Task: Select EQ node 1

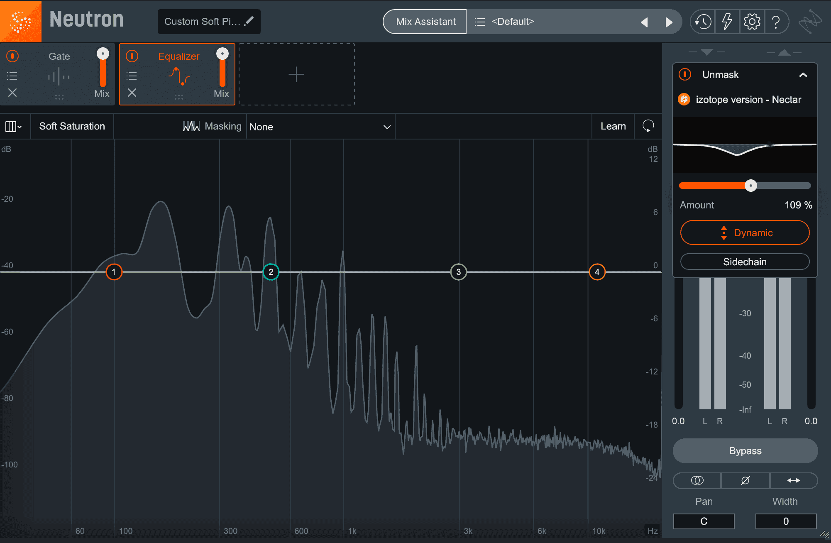Action: (x=114, y=272)
